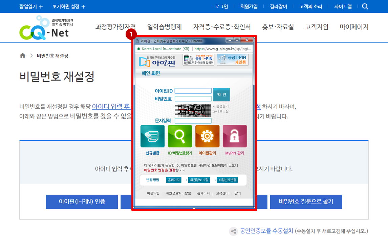Open 회원가입 link

coord(249,7)
